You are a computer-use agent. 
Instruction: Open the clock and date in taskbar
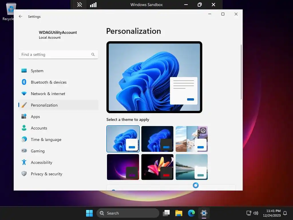(x=272, y=213)
